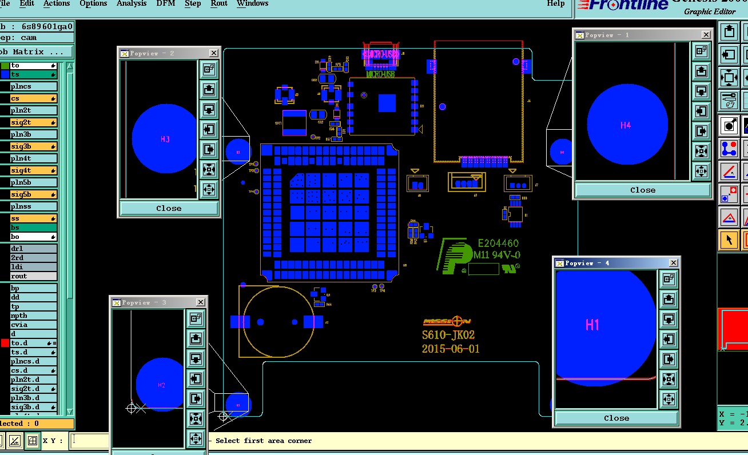Screen dimensions: 748x455
Task: Select the red-blue squares snap tool
Action: click(729, 194)
